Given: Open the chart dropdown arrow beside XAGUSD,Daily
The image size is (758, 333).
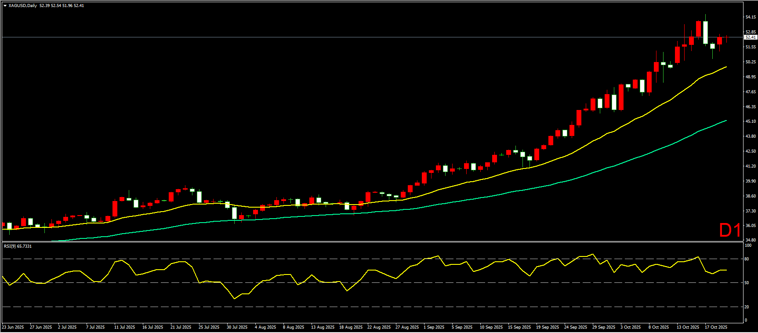Looking at the screenshot, I should [5, 6].
